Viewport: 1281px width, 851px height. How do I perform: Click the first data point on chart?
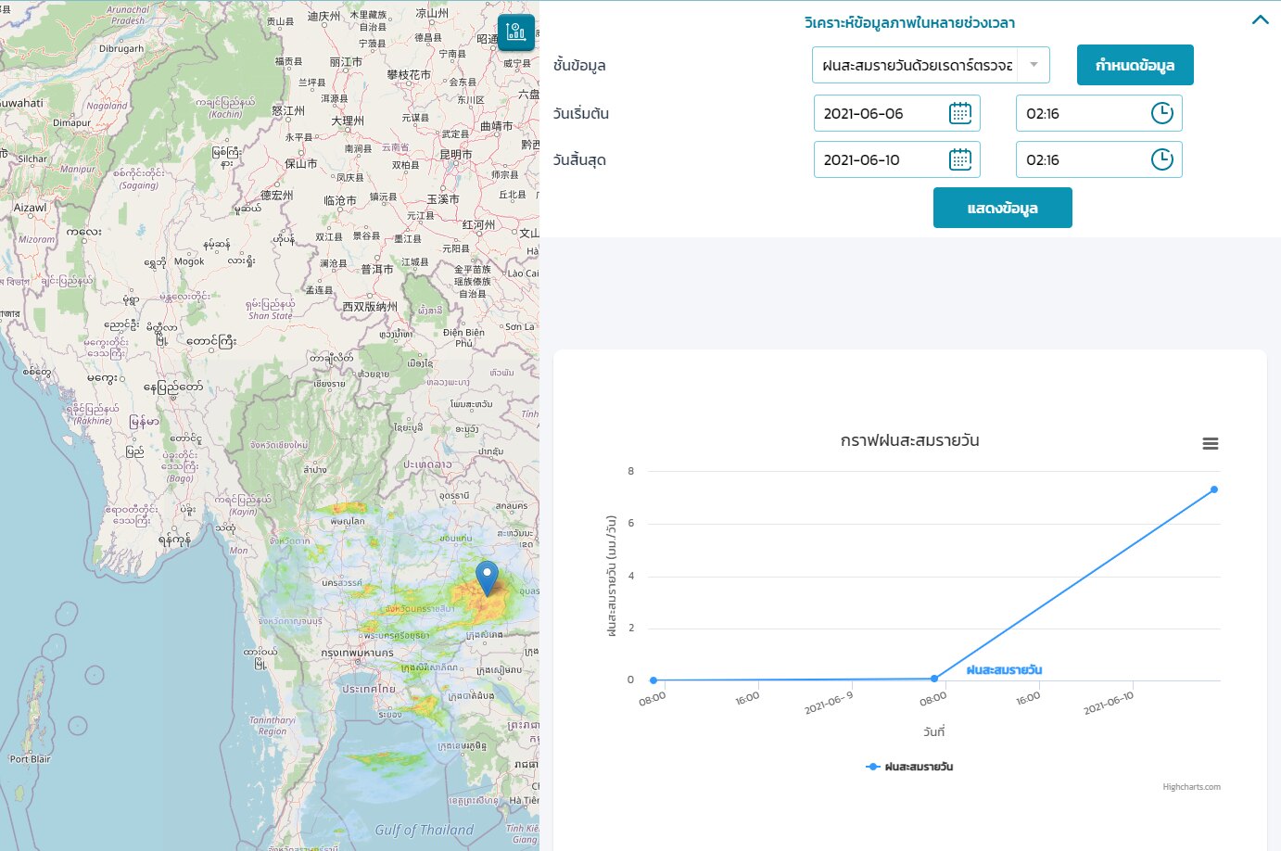(653, 680)
